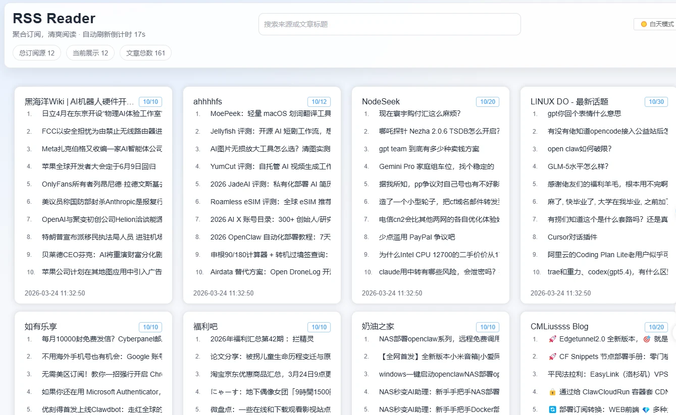Open article 【全网首发】全新版本小米音箱
Image resolution: width=676 pixels, height=415 pixels.
click(x=439, y=357)
